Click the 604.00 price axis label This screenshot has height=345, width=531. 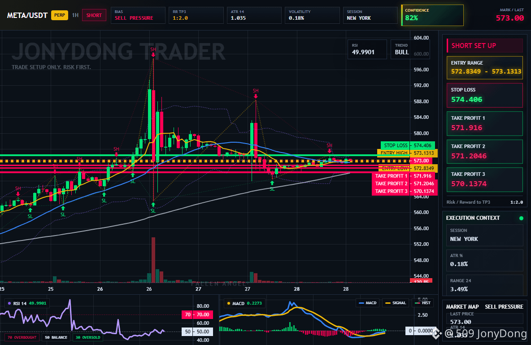pyautogui.click(x=421, y=38)
